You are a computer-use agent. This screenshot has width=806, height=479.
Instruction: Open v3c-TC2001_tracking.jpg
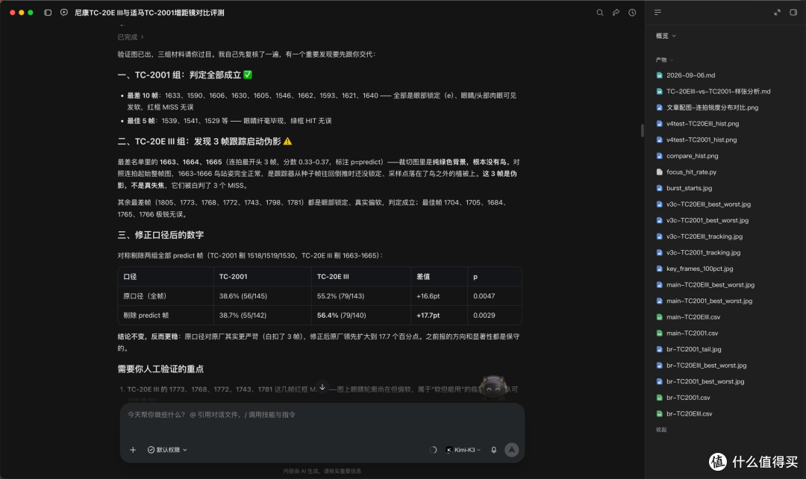[703, 252]
